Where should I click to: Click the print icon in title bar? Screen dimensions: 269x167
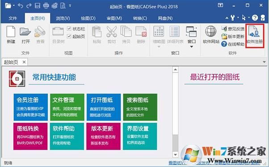pyautogui.click(x=46, y=6)
